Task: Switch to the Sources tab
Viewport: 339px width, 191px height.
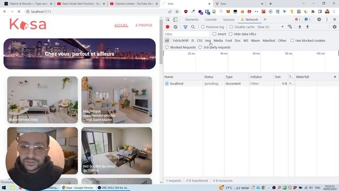Action: (228, 20)
